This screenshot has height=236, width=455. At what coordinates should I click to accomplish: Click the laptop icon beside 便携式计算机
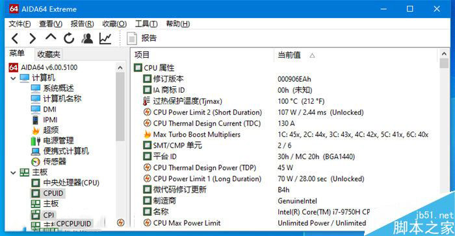(35, 152)
